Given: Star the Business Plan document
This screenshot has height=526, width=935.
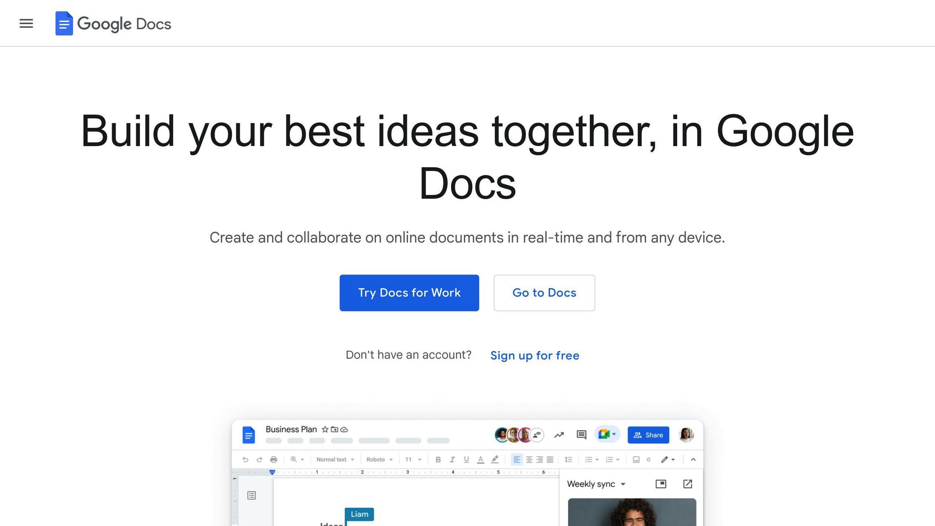Looking at the screenshot, I should [325, 429].
